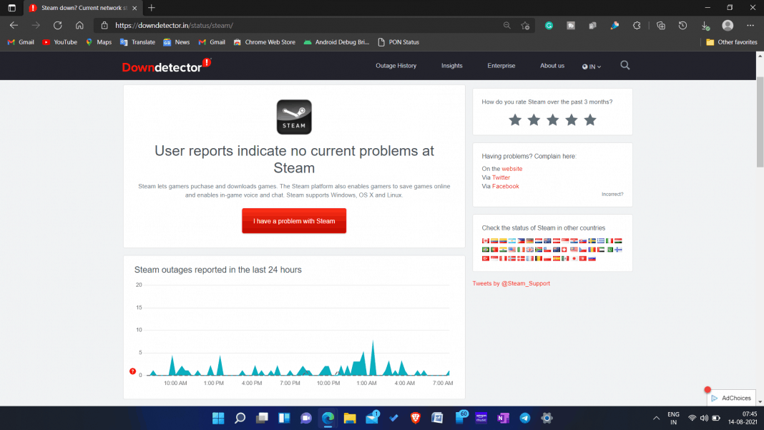The width and height of the screenshot is (764, 430).
Task: Complain via the Twitter link
Action: coord(500,177)
